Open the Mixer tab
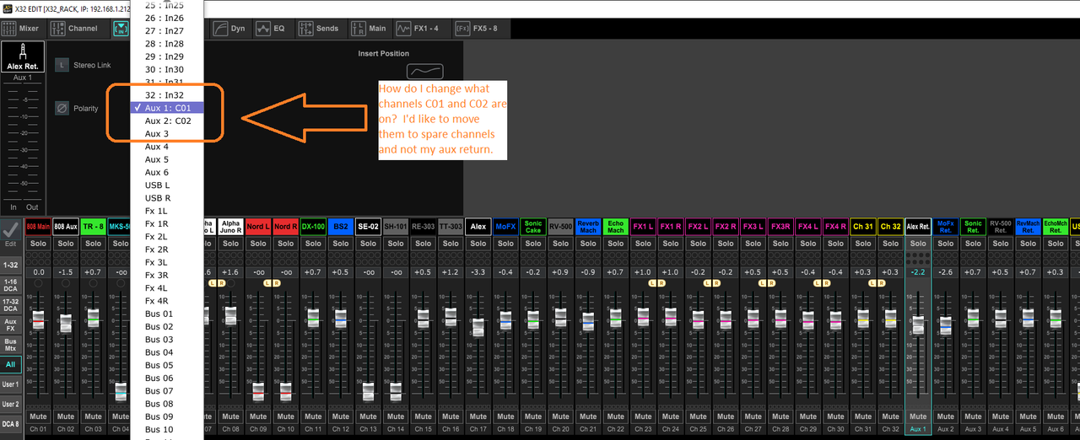 point(22,28)
